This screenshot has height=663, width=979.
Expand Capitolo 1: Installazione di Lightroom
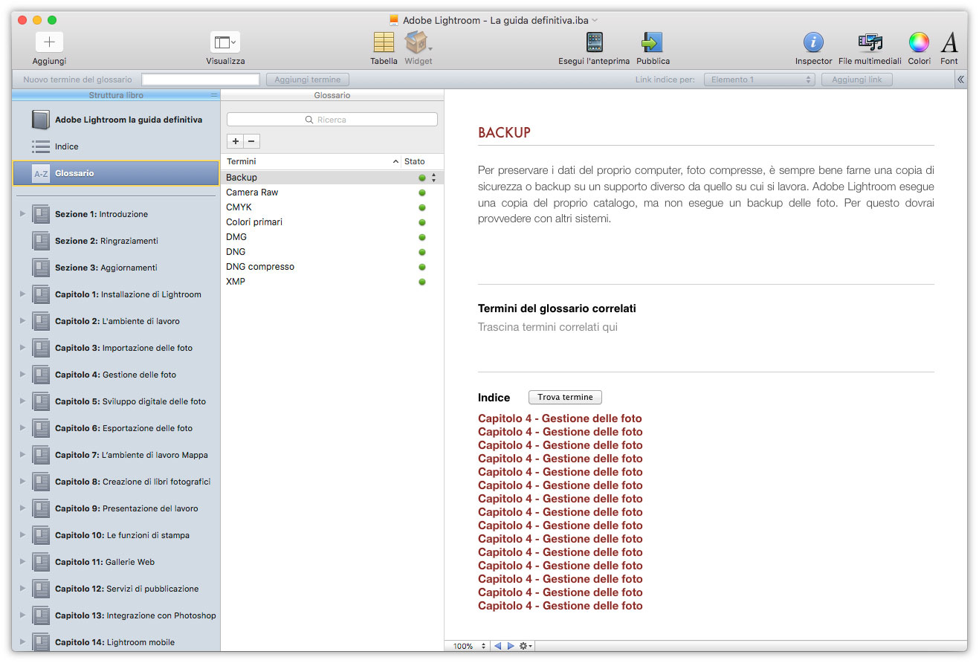click(x=22, y=294)
